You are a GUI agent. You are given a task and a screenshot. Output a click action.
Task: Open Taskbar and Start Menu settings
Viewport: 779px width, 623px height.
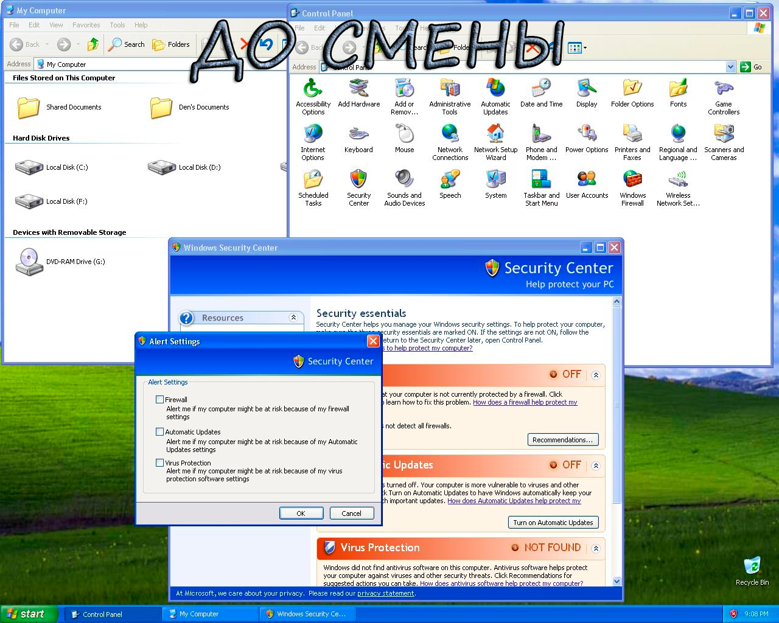541,188
